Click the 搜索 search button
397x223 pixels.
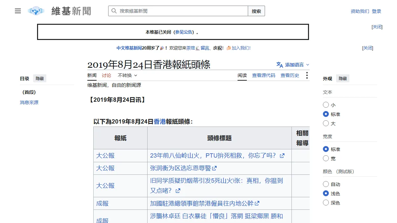coord(256,11)
